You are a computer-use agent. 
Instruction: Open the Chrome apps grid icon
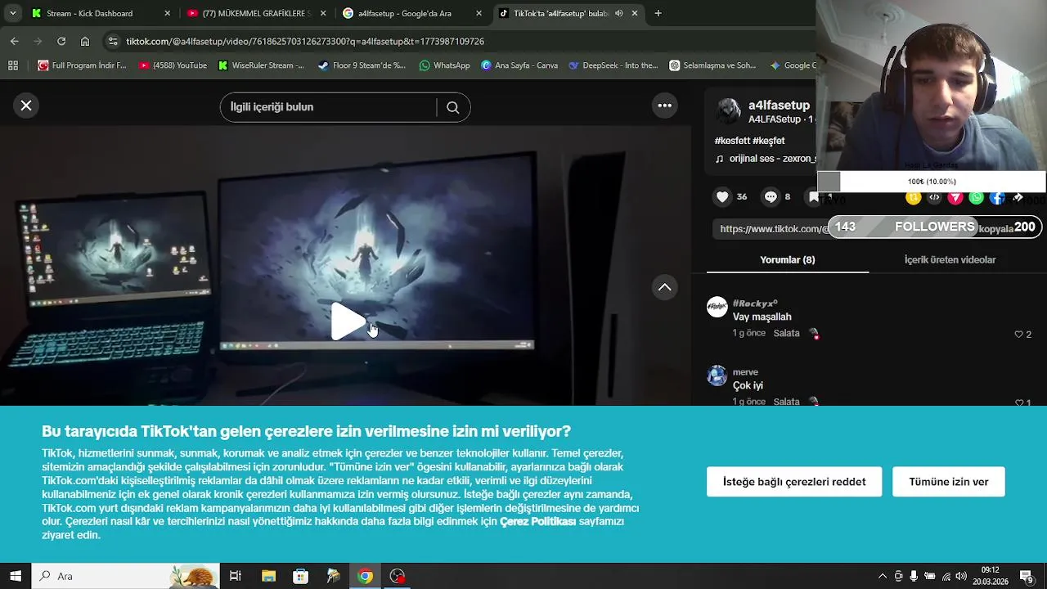[12, 65]
